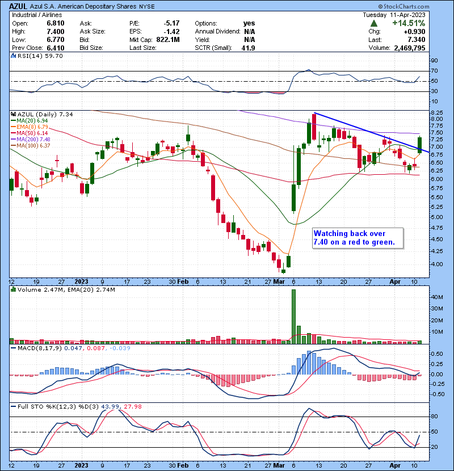Click the AZUL ticker symbol in header
This screenshot has width=454, height=471.
[x=18, y=6]
